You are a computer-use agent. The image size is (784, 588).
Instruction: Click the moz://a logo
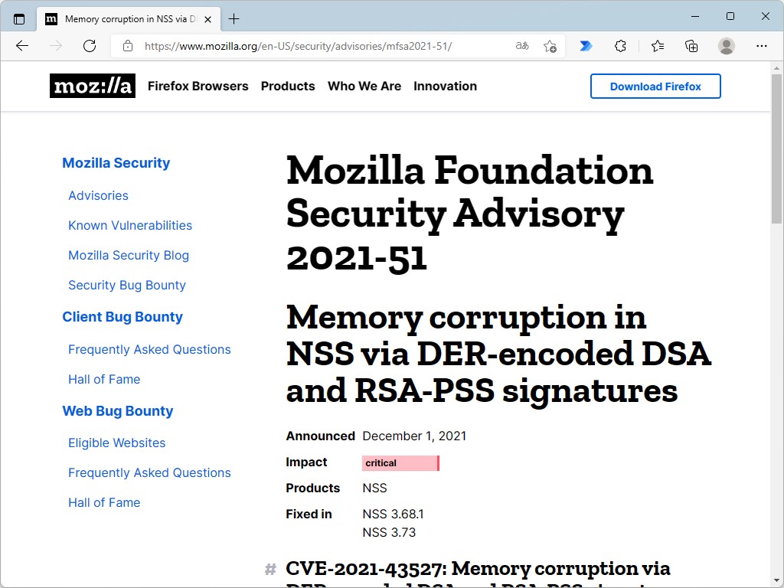92,86
